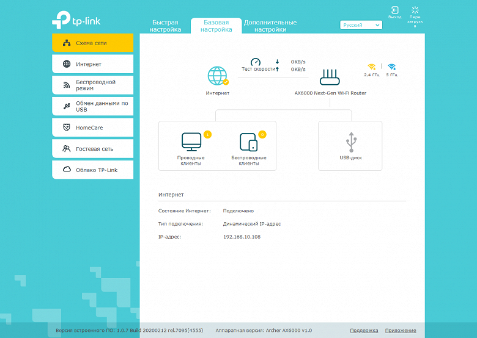Open the Поддержка link
The width and height of the screenshot is (477, 338).
point(364,331)
